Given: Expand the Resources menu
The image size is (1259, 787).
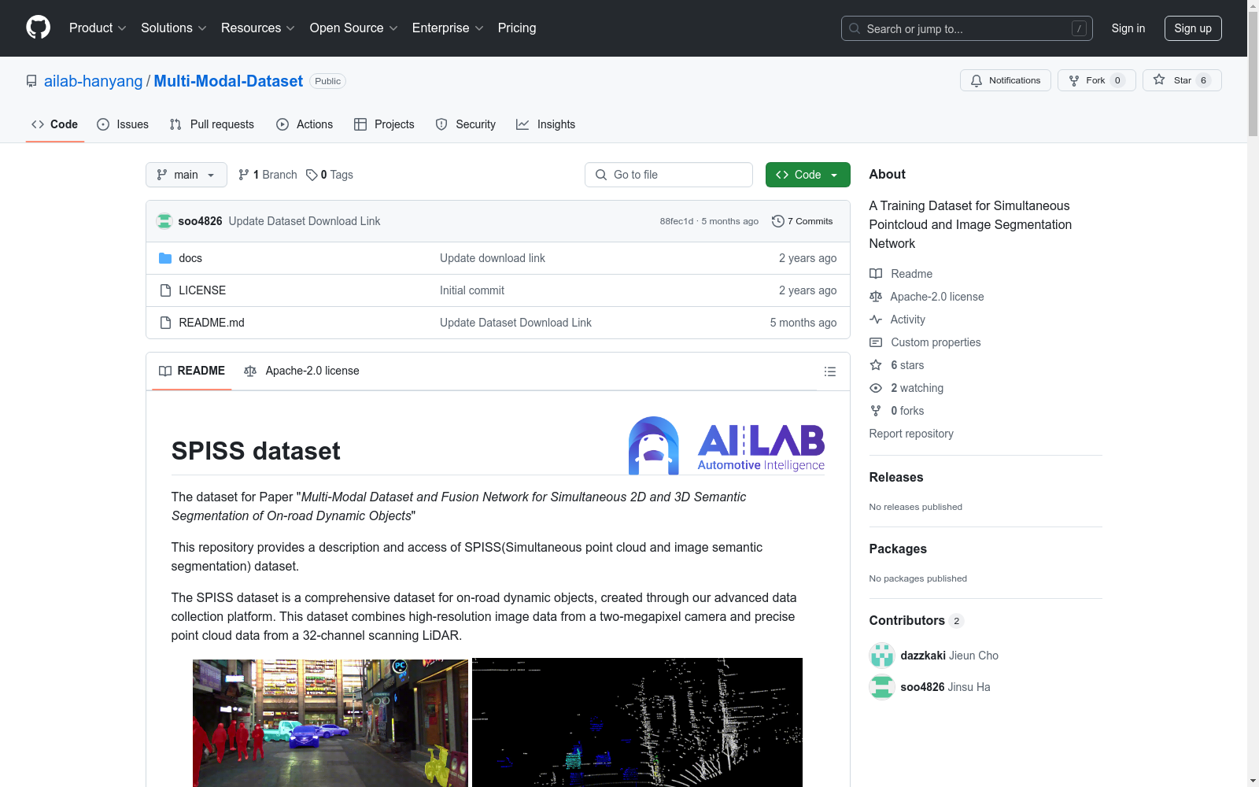Looking at the screenshot, I should (257, 28).
